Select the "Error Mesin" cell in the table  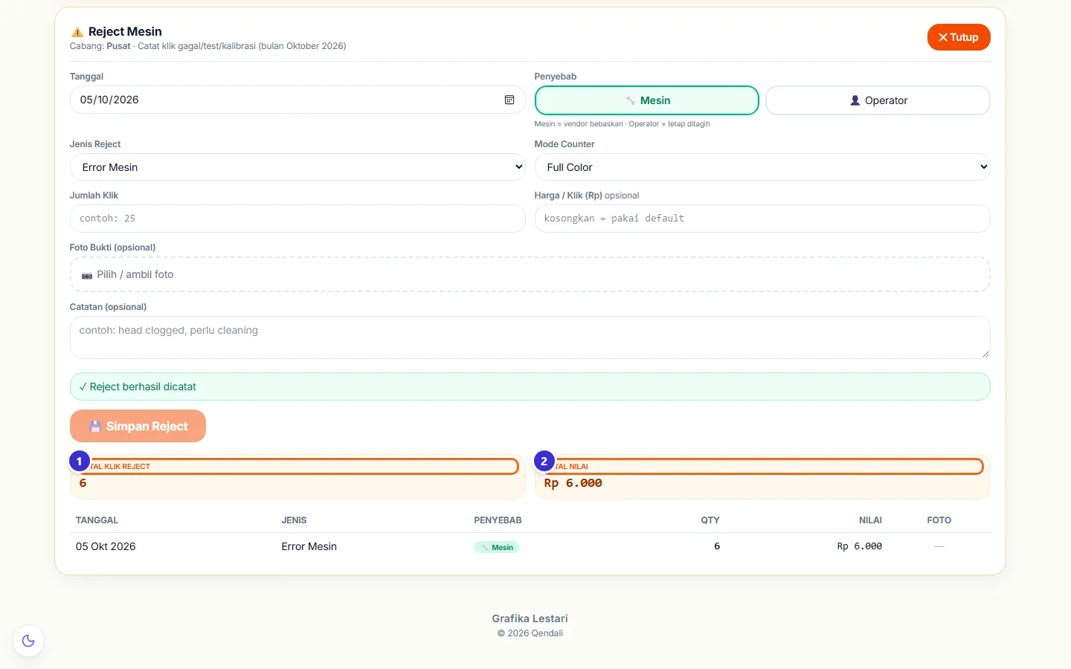click(x=309, y=546)
